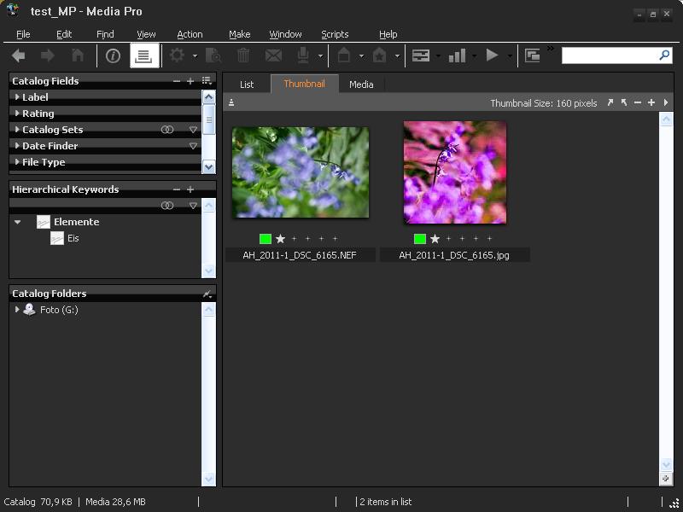Screen dimensions: 683x512
Task: Open Catalog Fields list options icon
Action: pyautogui.click(x=207, y=80)
